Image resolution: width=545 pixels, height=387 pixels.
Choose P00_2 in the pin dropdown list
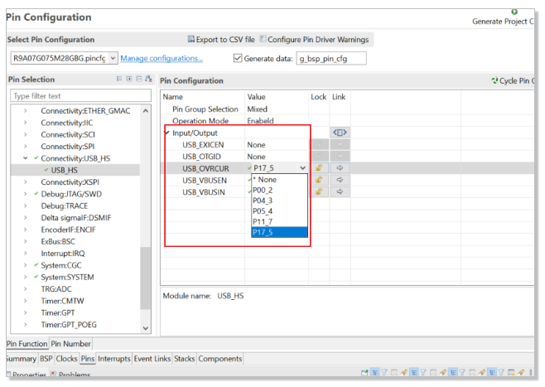(279, 191)
